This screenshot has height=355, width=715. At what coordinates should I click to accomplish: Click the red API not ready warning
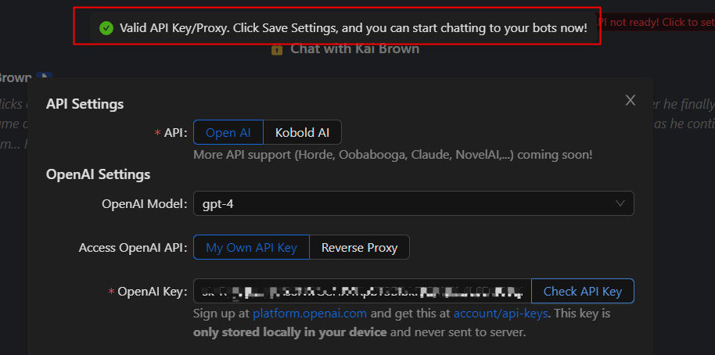pos(657,22)
